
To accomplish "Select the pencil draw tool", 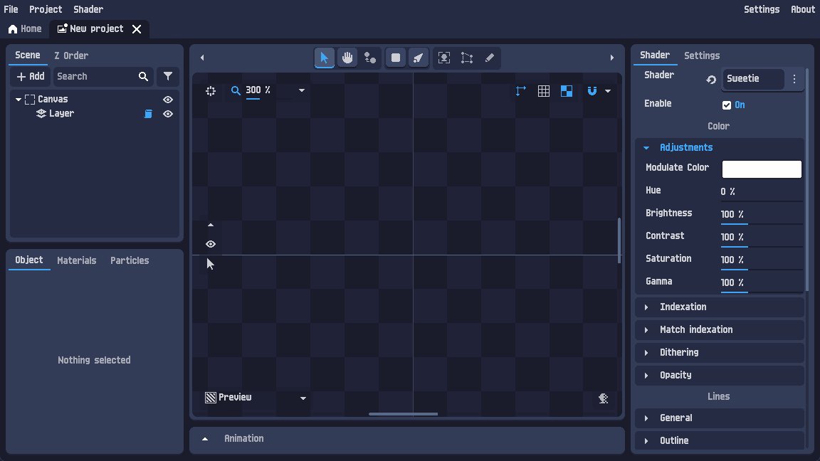I will click(x=490, y=58).
